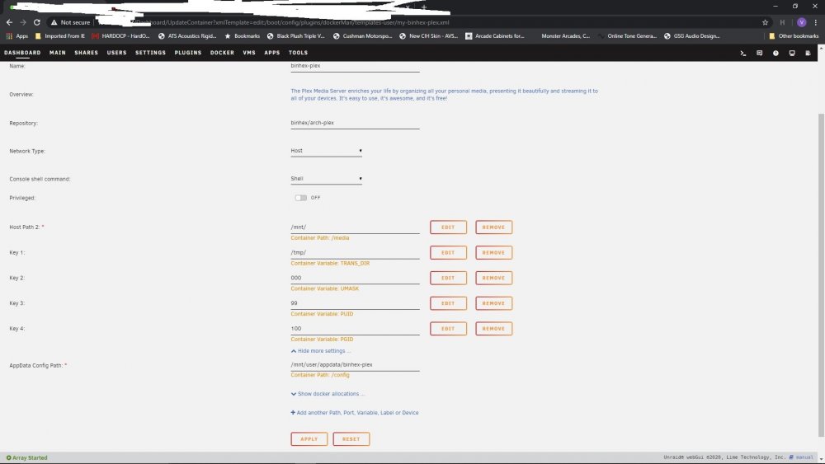The width and height of the screenshot is (825, 464).
Task: Click the info monitor icon in the header
Action: pyautogui.click(x=792, y=53)
